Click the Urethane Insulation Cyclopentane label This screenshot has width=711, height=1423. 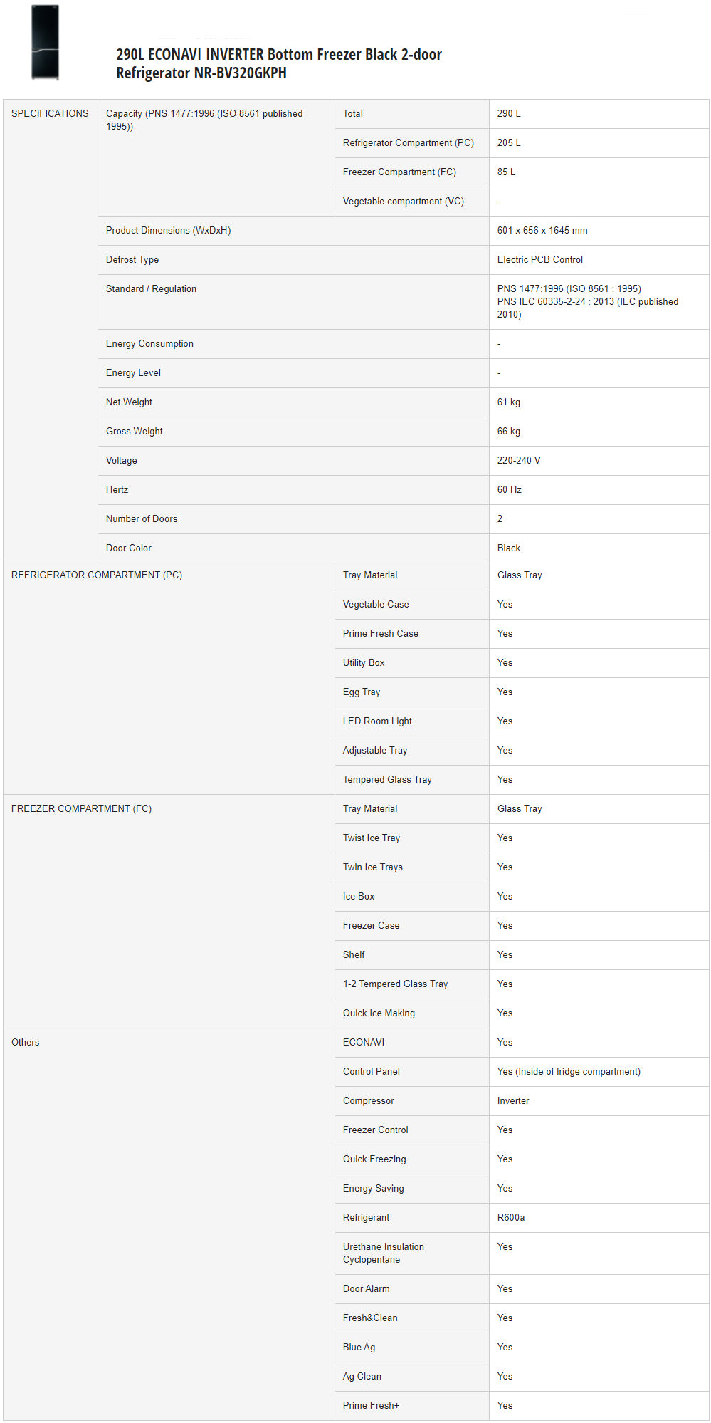383,1253
